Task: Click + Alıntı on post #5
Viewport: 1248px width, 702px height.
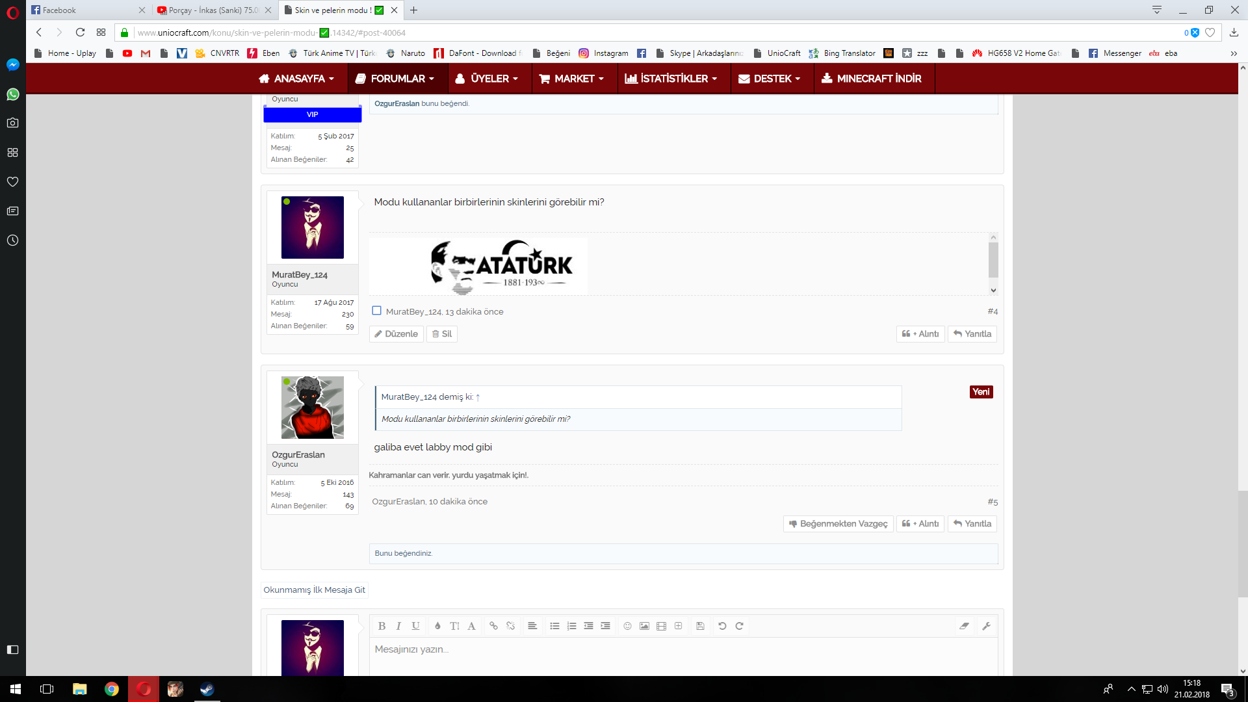Action: coord(920,524)
